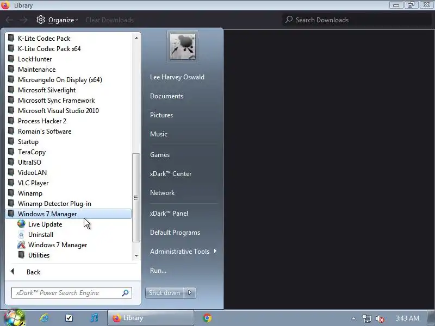
Task: Click the Uninstall program icon
Action: point(21,235)
